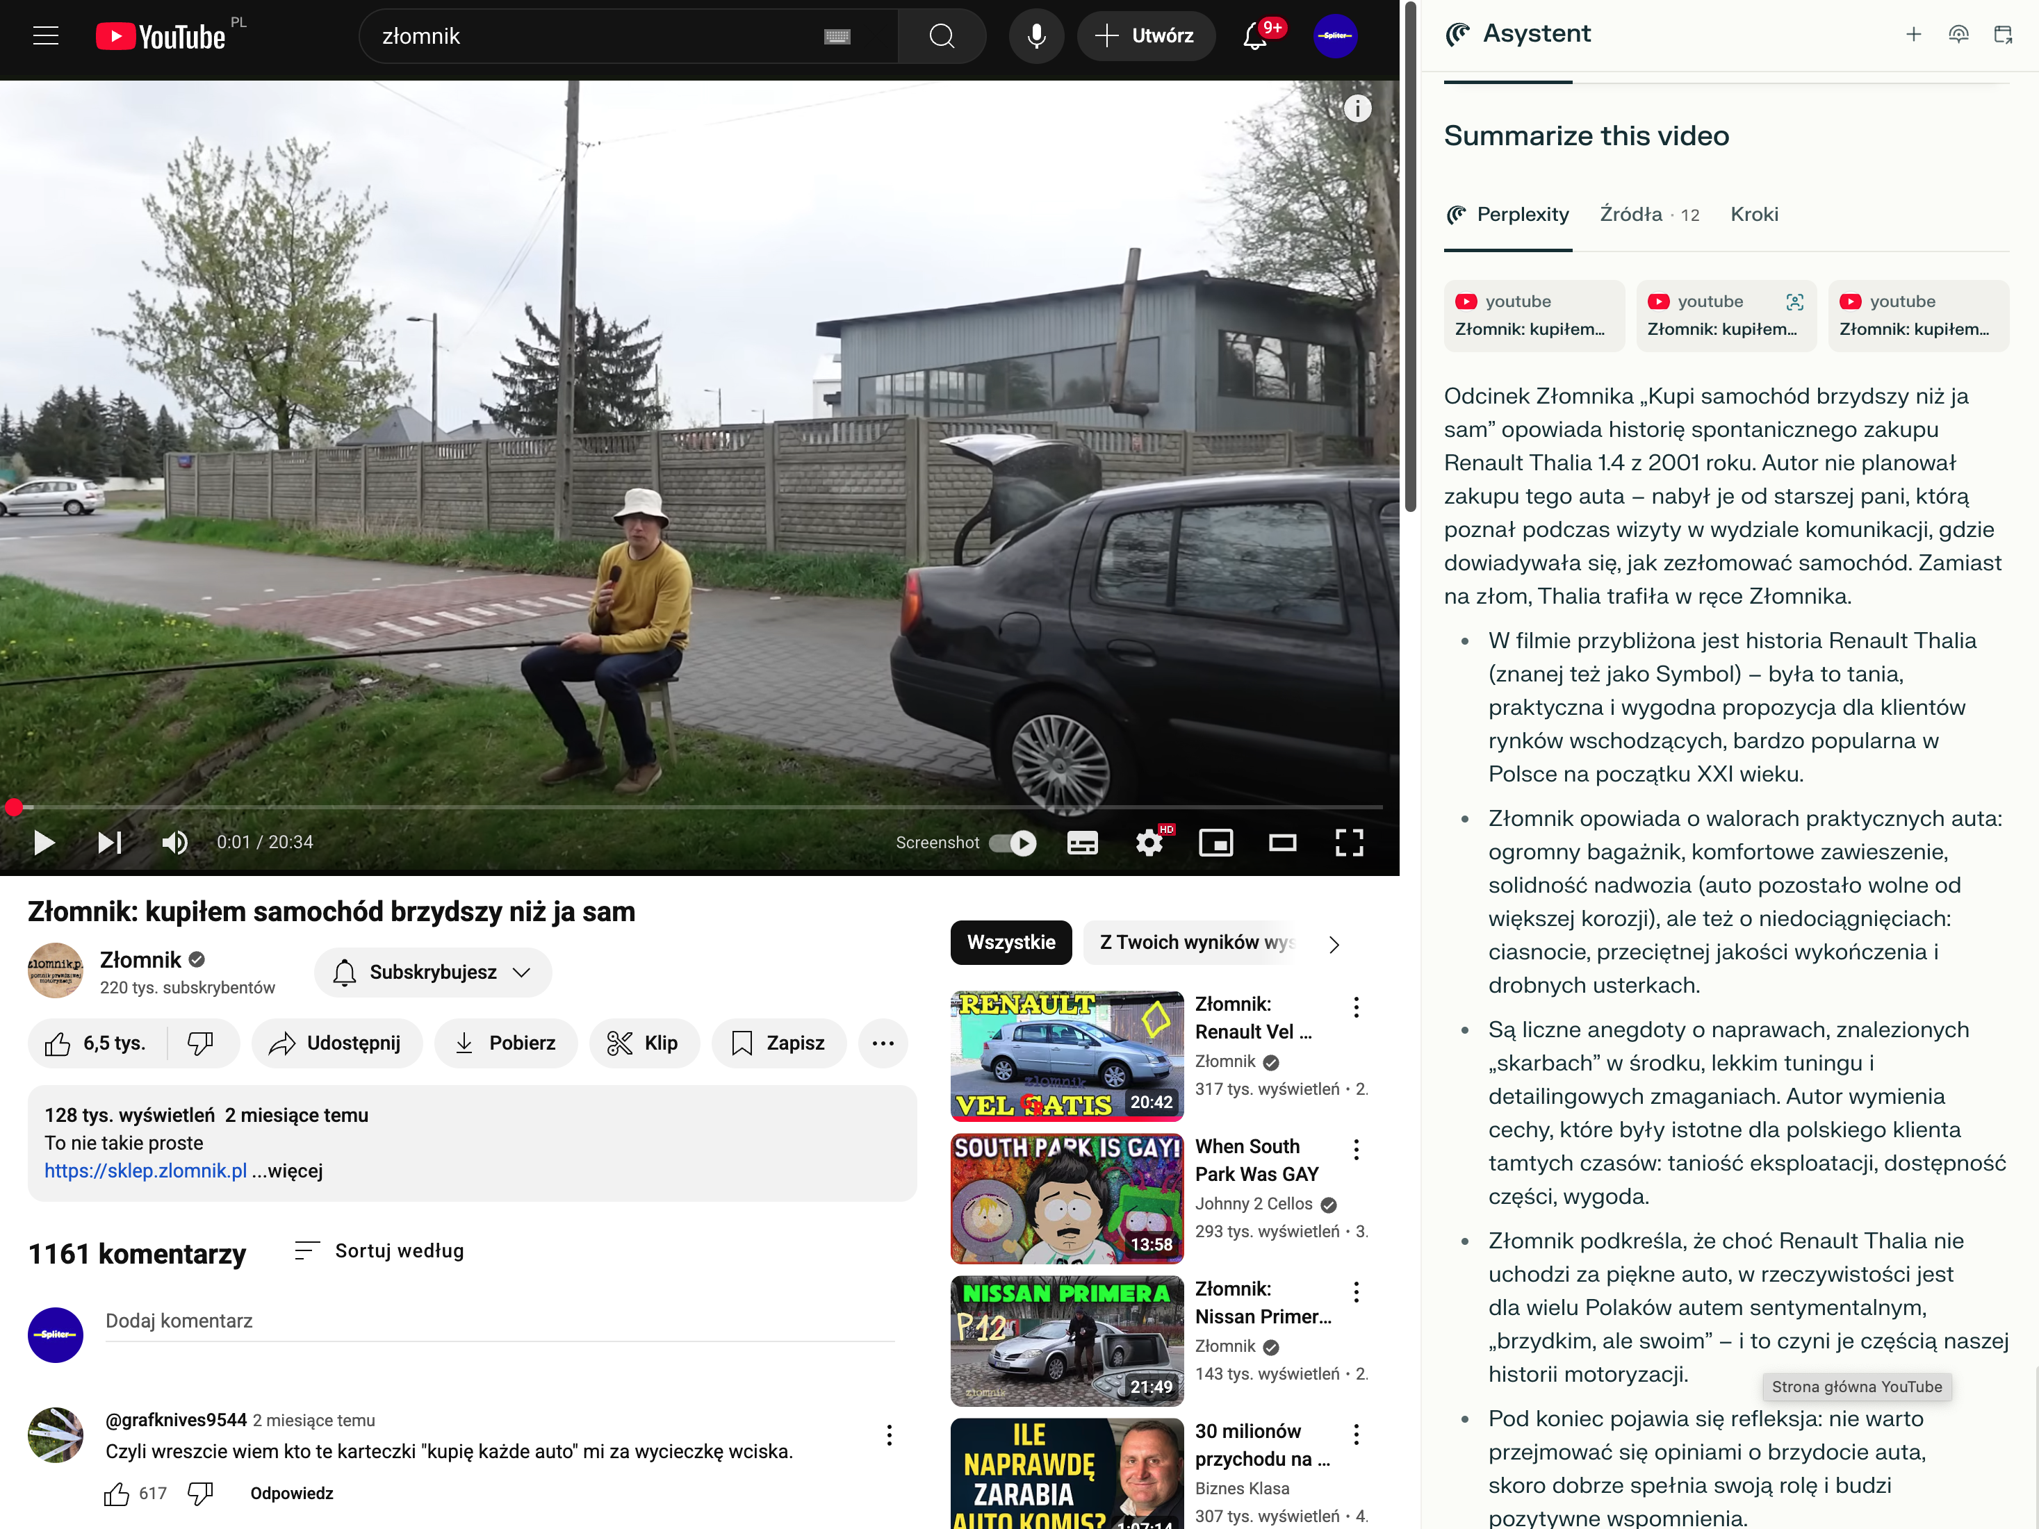This screenshot has width=2039, height=1529.
Task: Toggle subtitles on the player
Action: (x=1082, y=843)
